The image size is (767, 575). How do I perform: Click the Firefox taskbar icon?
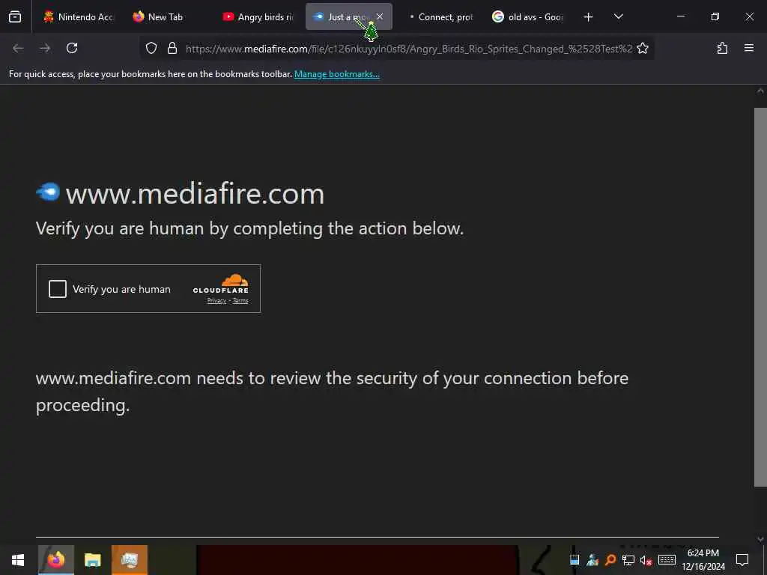tap(55, 560)
